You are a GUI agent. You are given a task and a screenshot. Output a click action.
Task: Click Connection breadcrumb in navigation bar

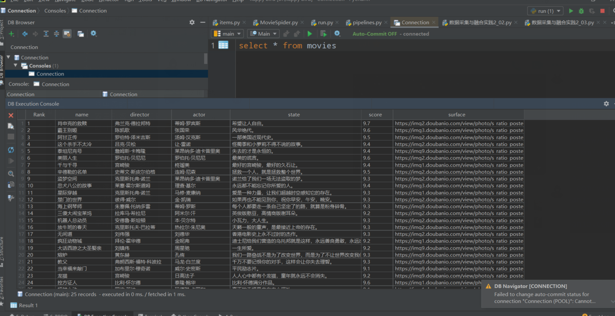coord(22,11)
